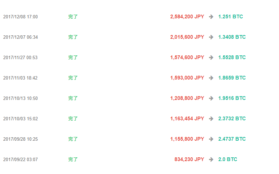Click the 1,155,800 JPY amount
The image size is (279, 174).
pyautogui.click(x=187, y=139)
